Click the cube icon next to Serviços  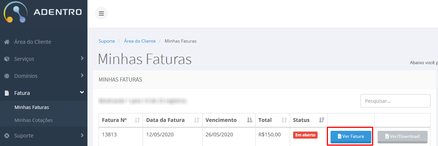7,59
